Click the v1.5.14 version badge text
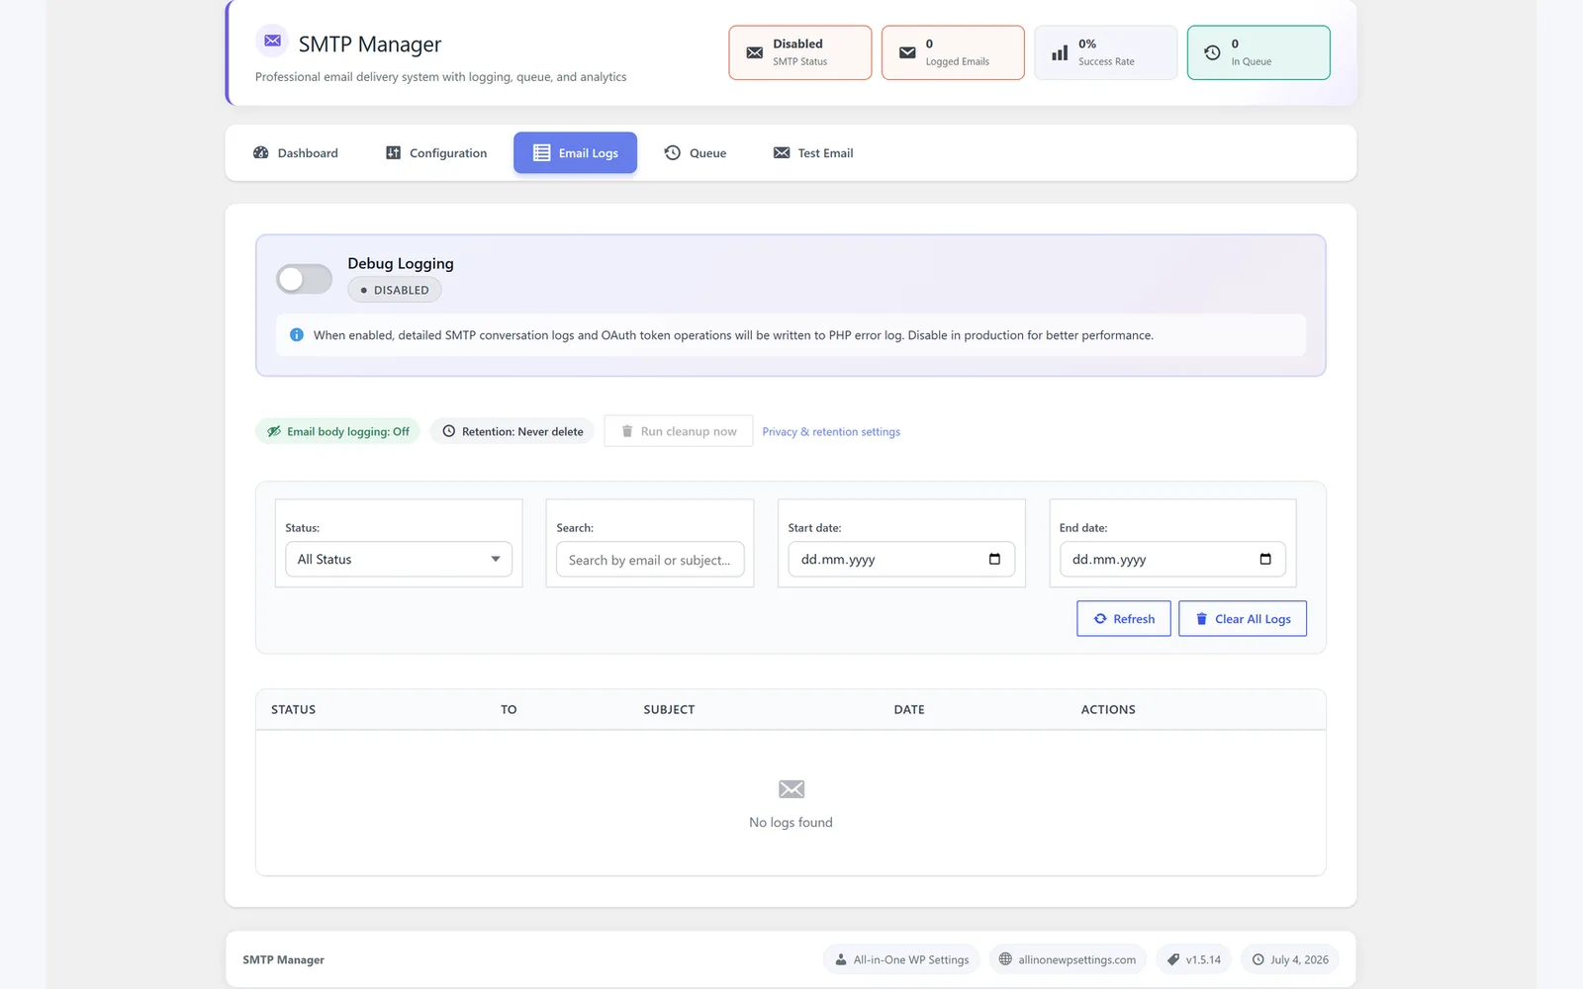This screenshot has width=1583, height=989. [x=1203, y=959]
